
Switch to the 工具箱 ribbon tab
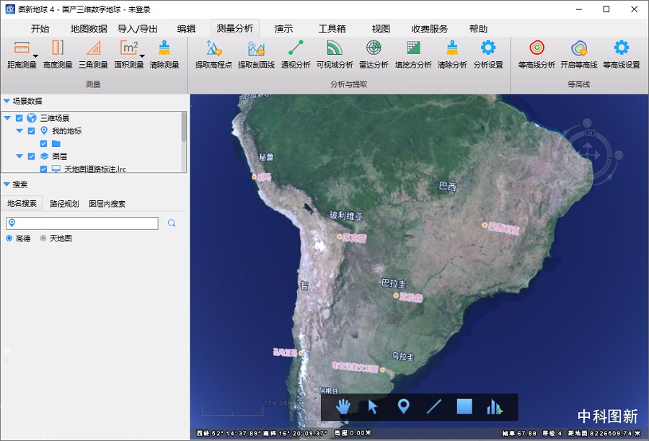pyautogui.click(x=332, y=29)
